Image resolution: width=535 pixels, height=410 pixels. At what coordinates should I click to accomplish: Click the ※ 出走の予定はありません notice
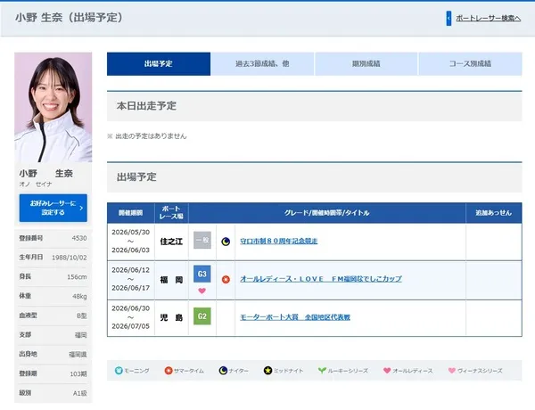(x=147, y=136)
